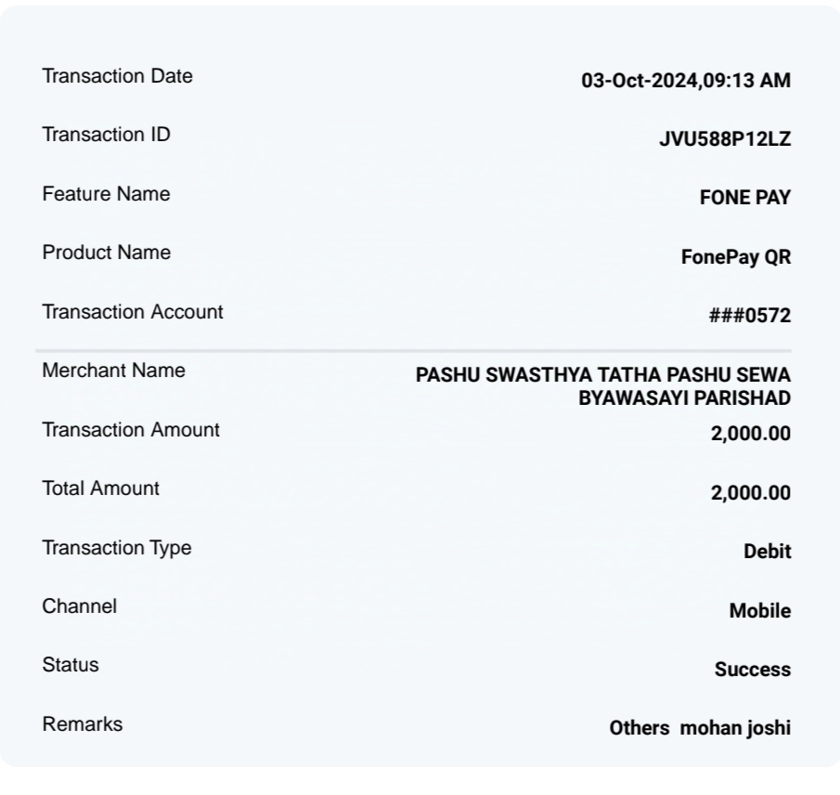Select the Transaction Amount value 2,000.00

click(x=751, y=434)
